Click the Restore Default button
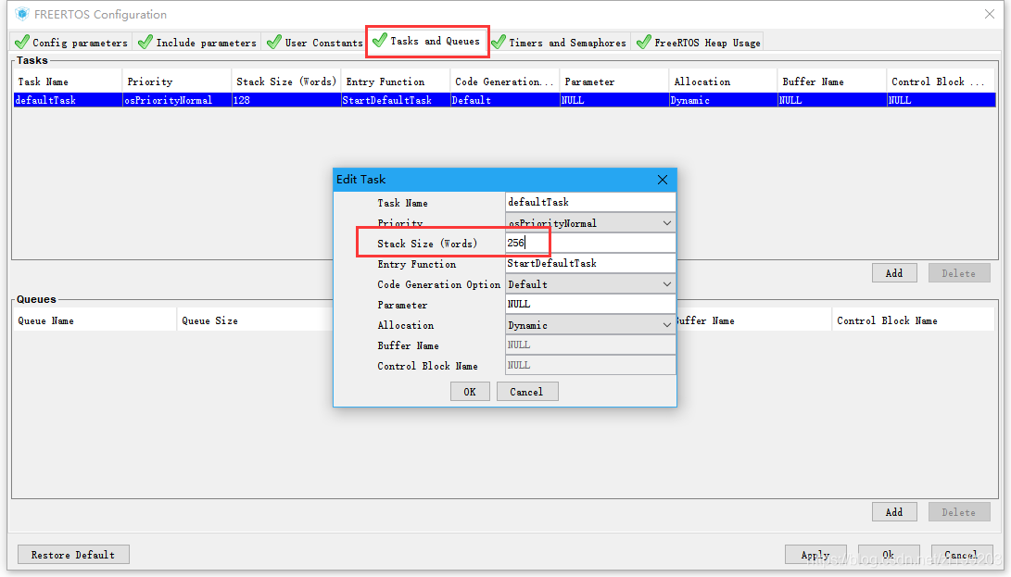Screen dimensions: 1011x577 click(73, 555)
